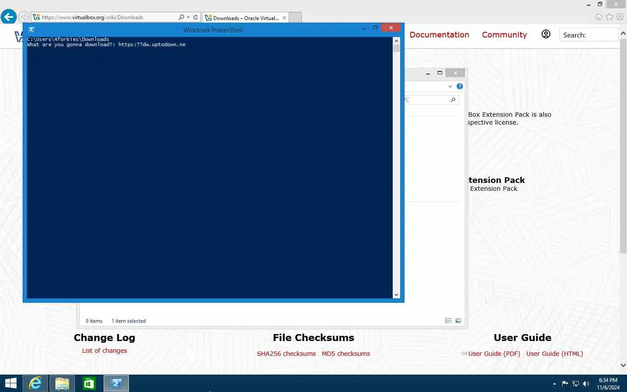Open Internet Explorer from the taskbar

coord(35,383)
